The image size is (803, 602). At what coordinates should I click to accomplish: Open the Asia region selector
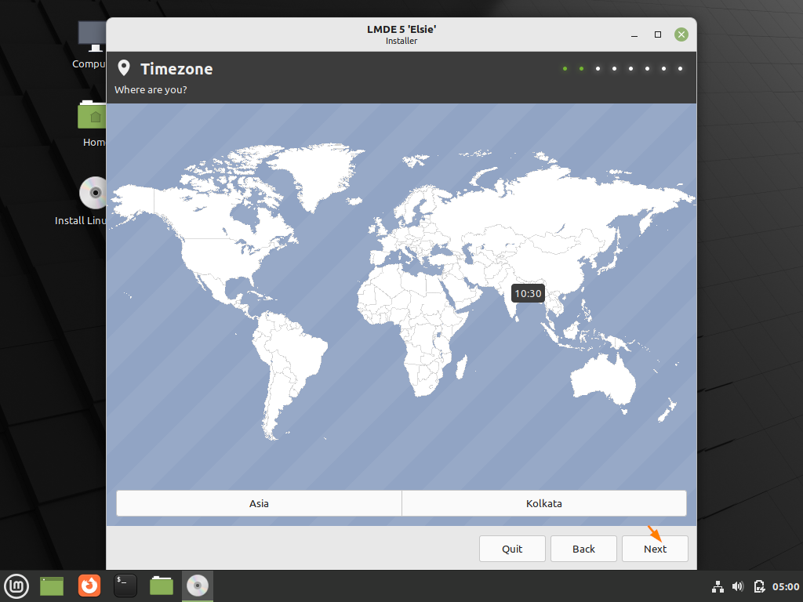[x=259, y=503]
